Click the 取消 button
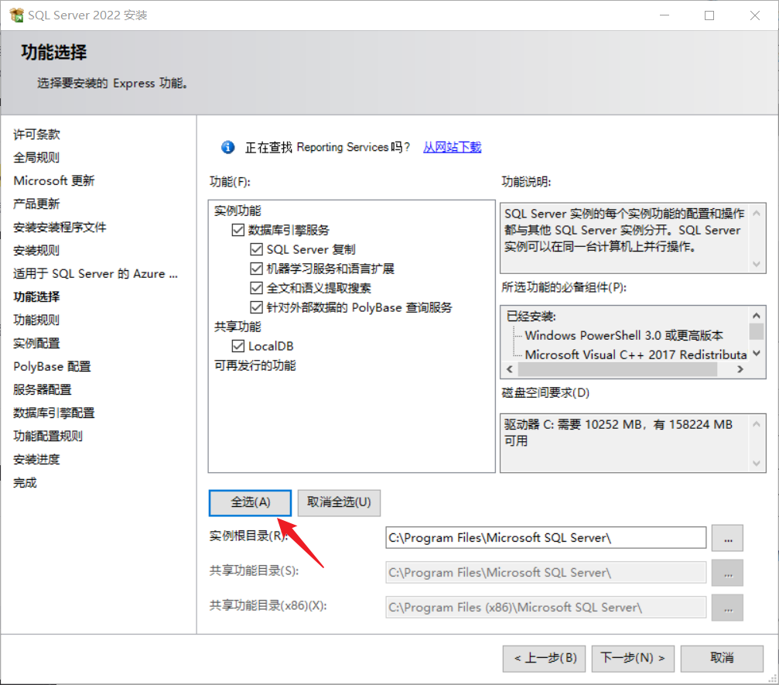The image size is (779, 685). (722, 658)
